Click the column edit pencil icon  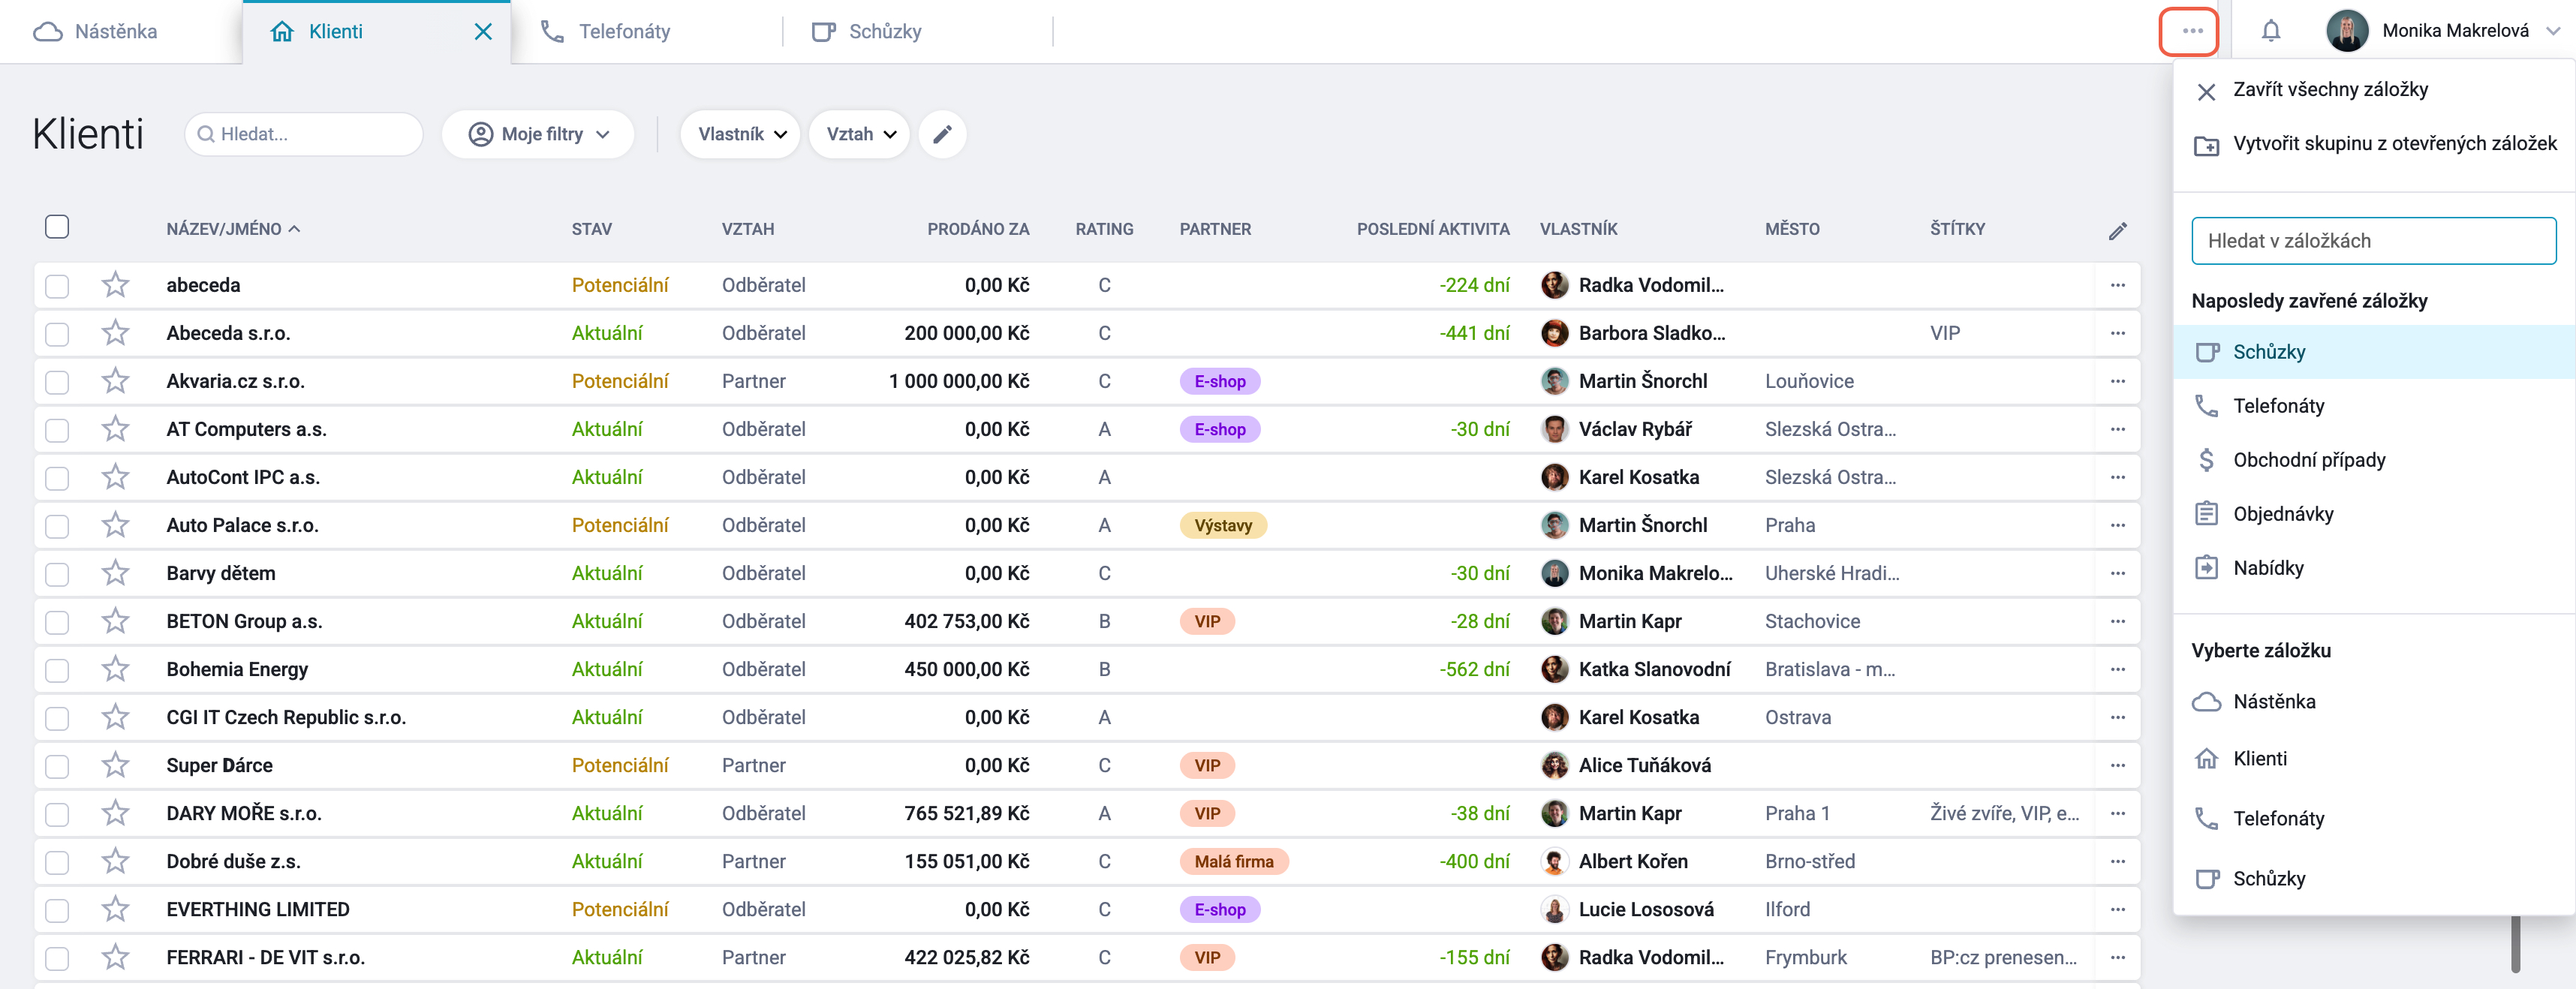(2117, 230)
